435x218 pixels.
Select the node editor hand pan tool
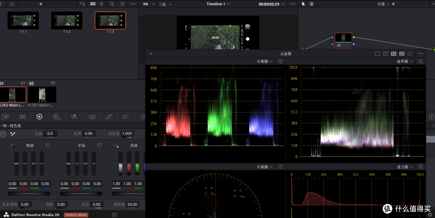(x=311, y=4)
